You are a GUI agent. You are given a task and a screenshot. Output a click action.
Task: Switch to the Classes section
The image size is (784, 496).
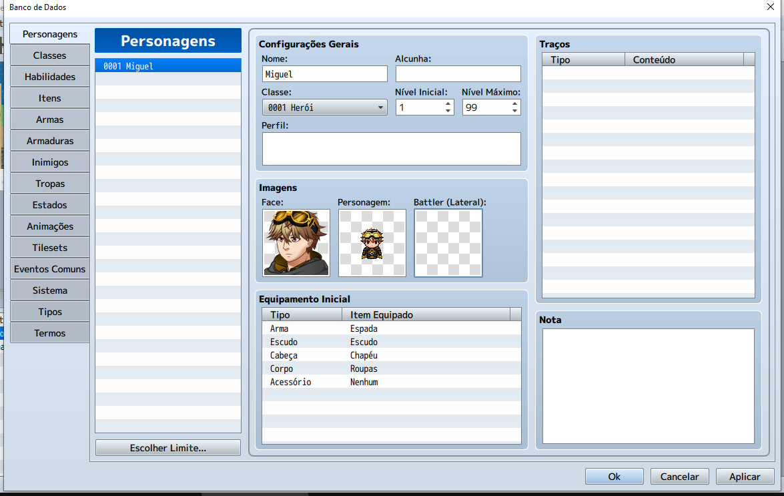click(49, 55)
